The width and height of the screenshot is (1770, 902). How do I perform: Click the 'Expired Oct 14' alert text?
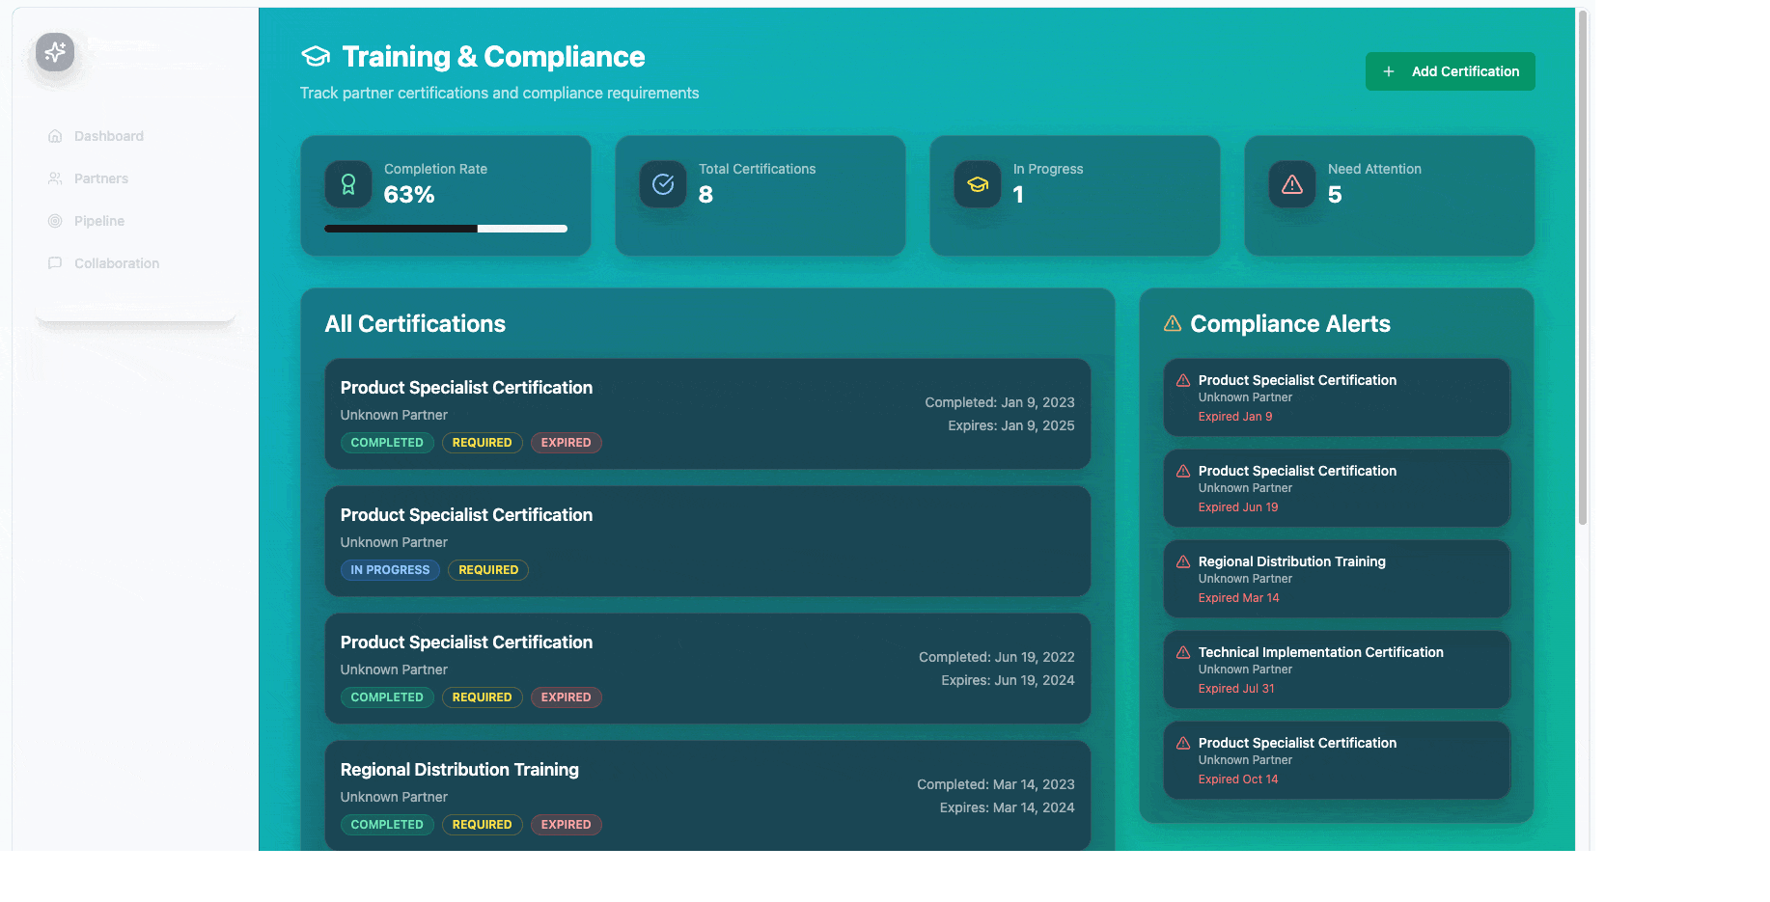click(1238, 779)
